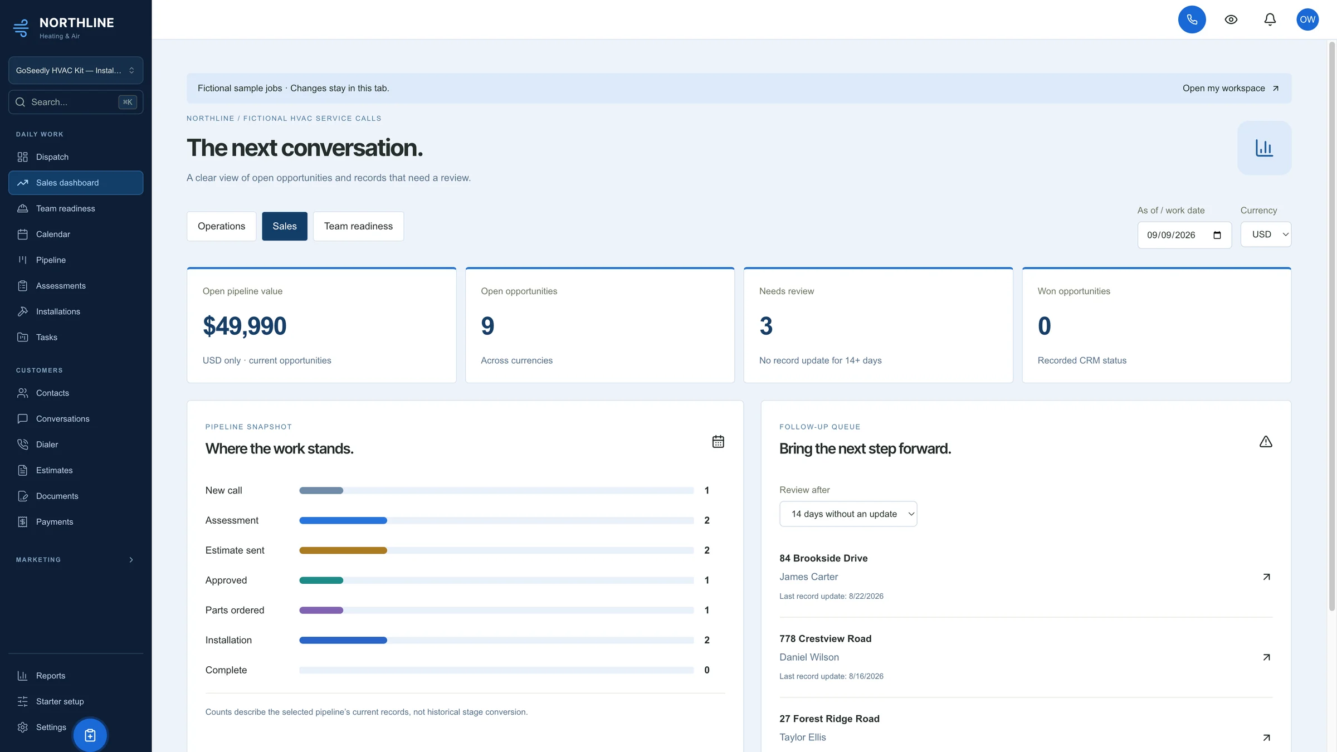Open Daniel Wilson contact link

point(809,657)
